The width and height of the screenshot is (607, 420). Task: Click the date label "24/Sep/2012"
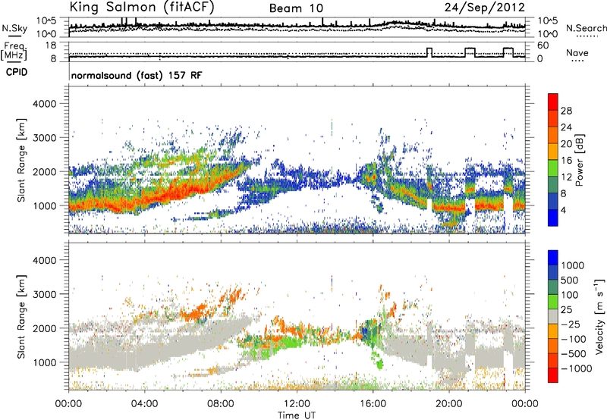[x=485, y=8]
